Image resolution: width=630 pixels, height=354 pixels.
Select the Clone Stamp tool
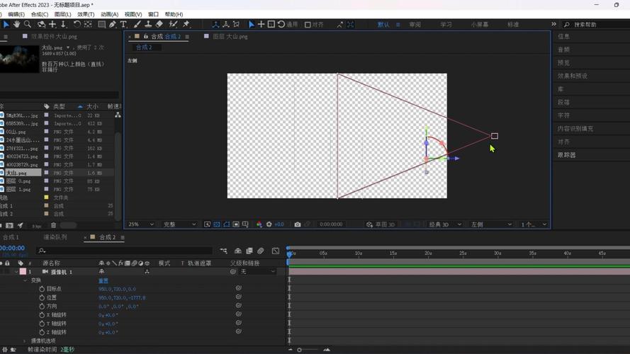148,25
